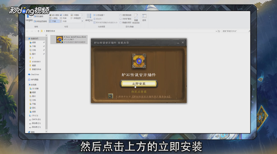Screen dimensions: 277x154
Task: Open the 自定义安装 custom install option
Action: (139, 91)
